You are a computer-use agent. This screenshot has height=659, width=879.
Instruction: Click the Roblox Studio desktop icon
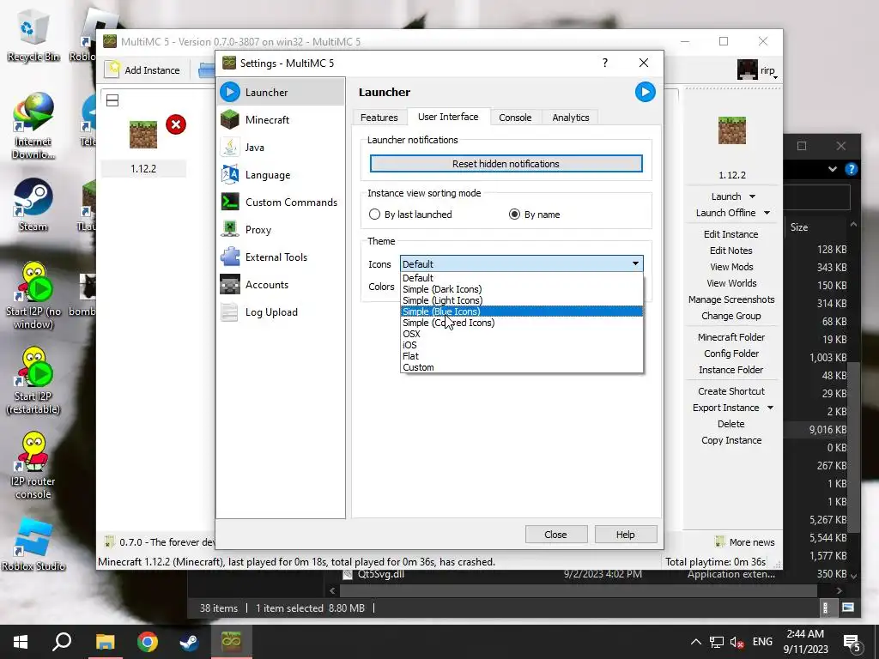click(33, 543)
